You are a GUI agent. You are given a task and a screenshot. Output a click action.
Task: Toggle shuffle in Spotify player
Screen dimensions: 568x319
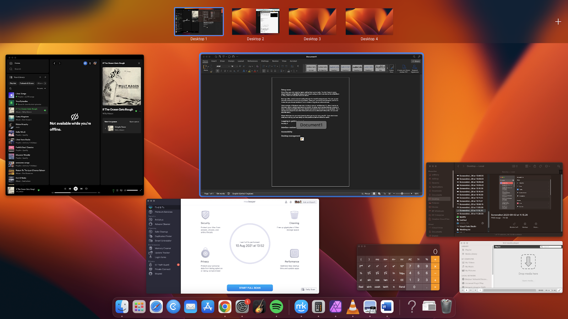pyautogui.click(x=65, y=189)
